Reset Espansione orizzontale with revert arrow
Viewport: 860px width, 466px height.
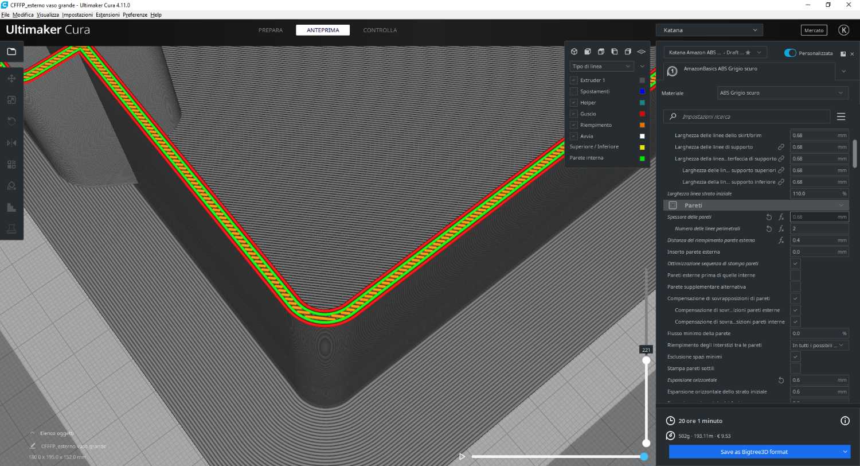pyautogui.click(x=781, y=380)
